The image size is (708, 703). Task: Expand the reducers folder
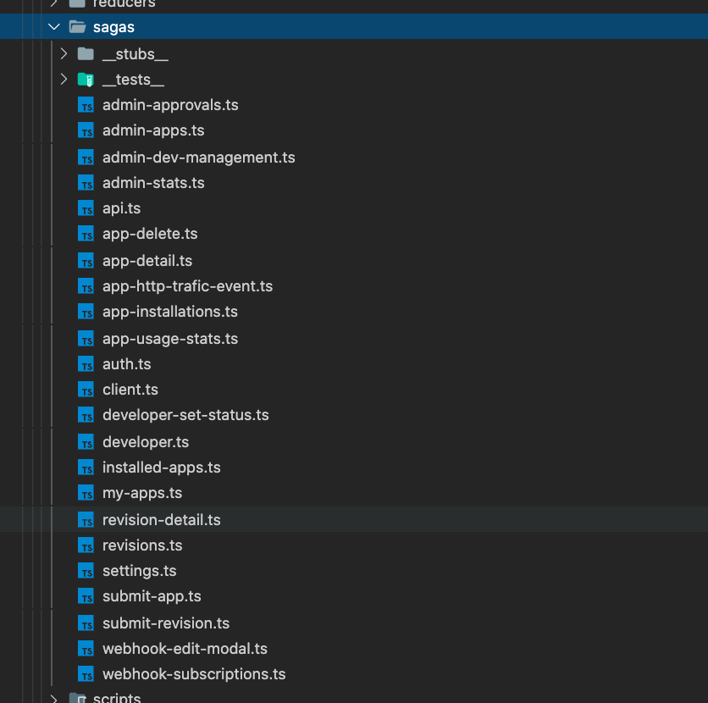click(x=54, y=5)
